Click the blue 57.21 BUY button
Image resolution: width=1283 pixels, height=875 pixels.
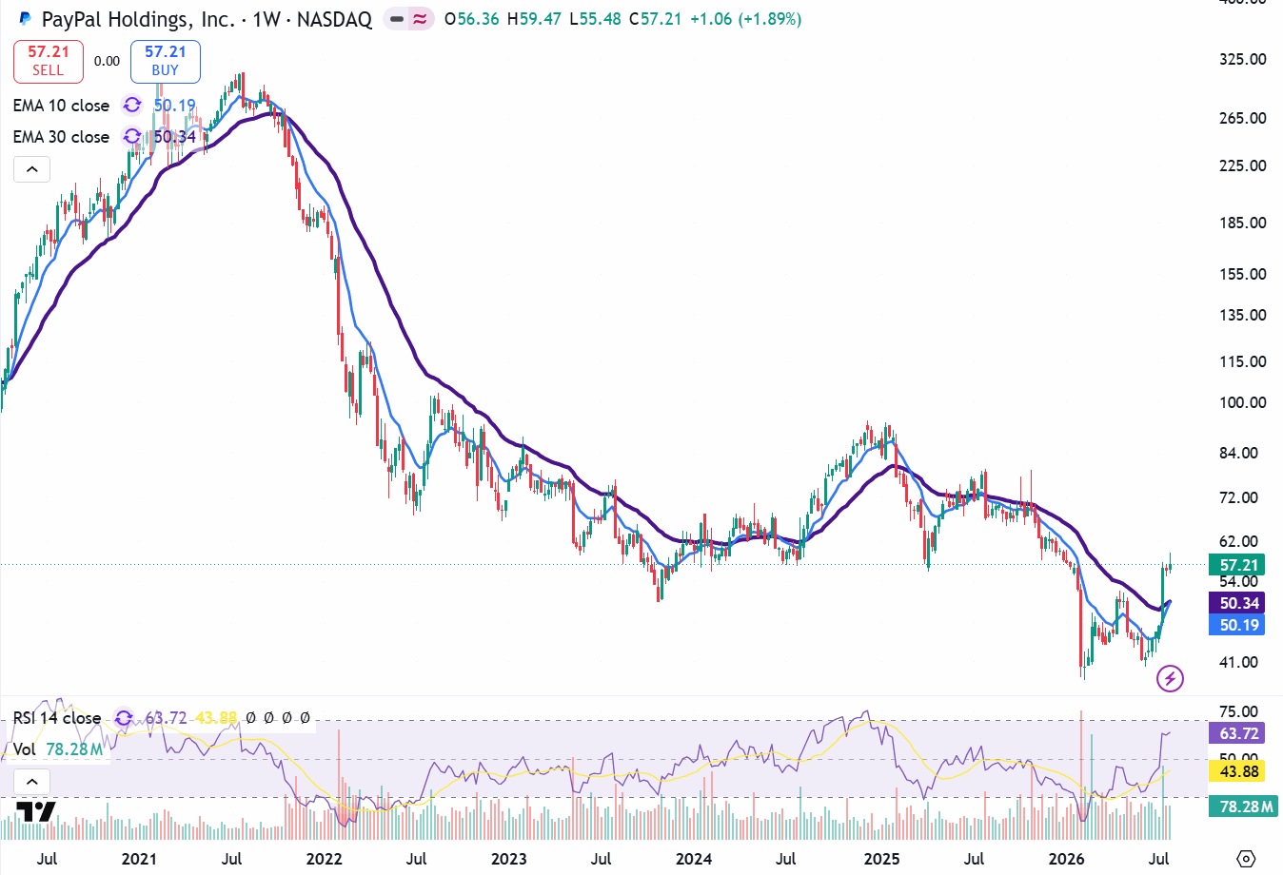166,61
